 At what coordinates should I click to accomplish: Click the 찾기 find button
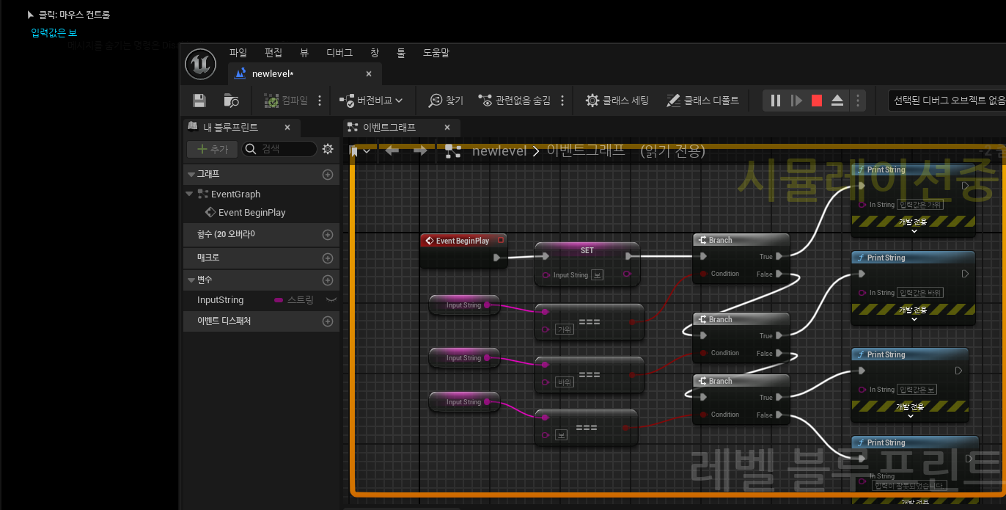[x=446, y=101]
